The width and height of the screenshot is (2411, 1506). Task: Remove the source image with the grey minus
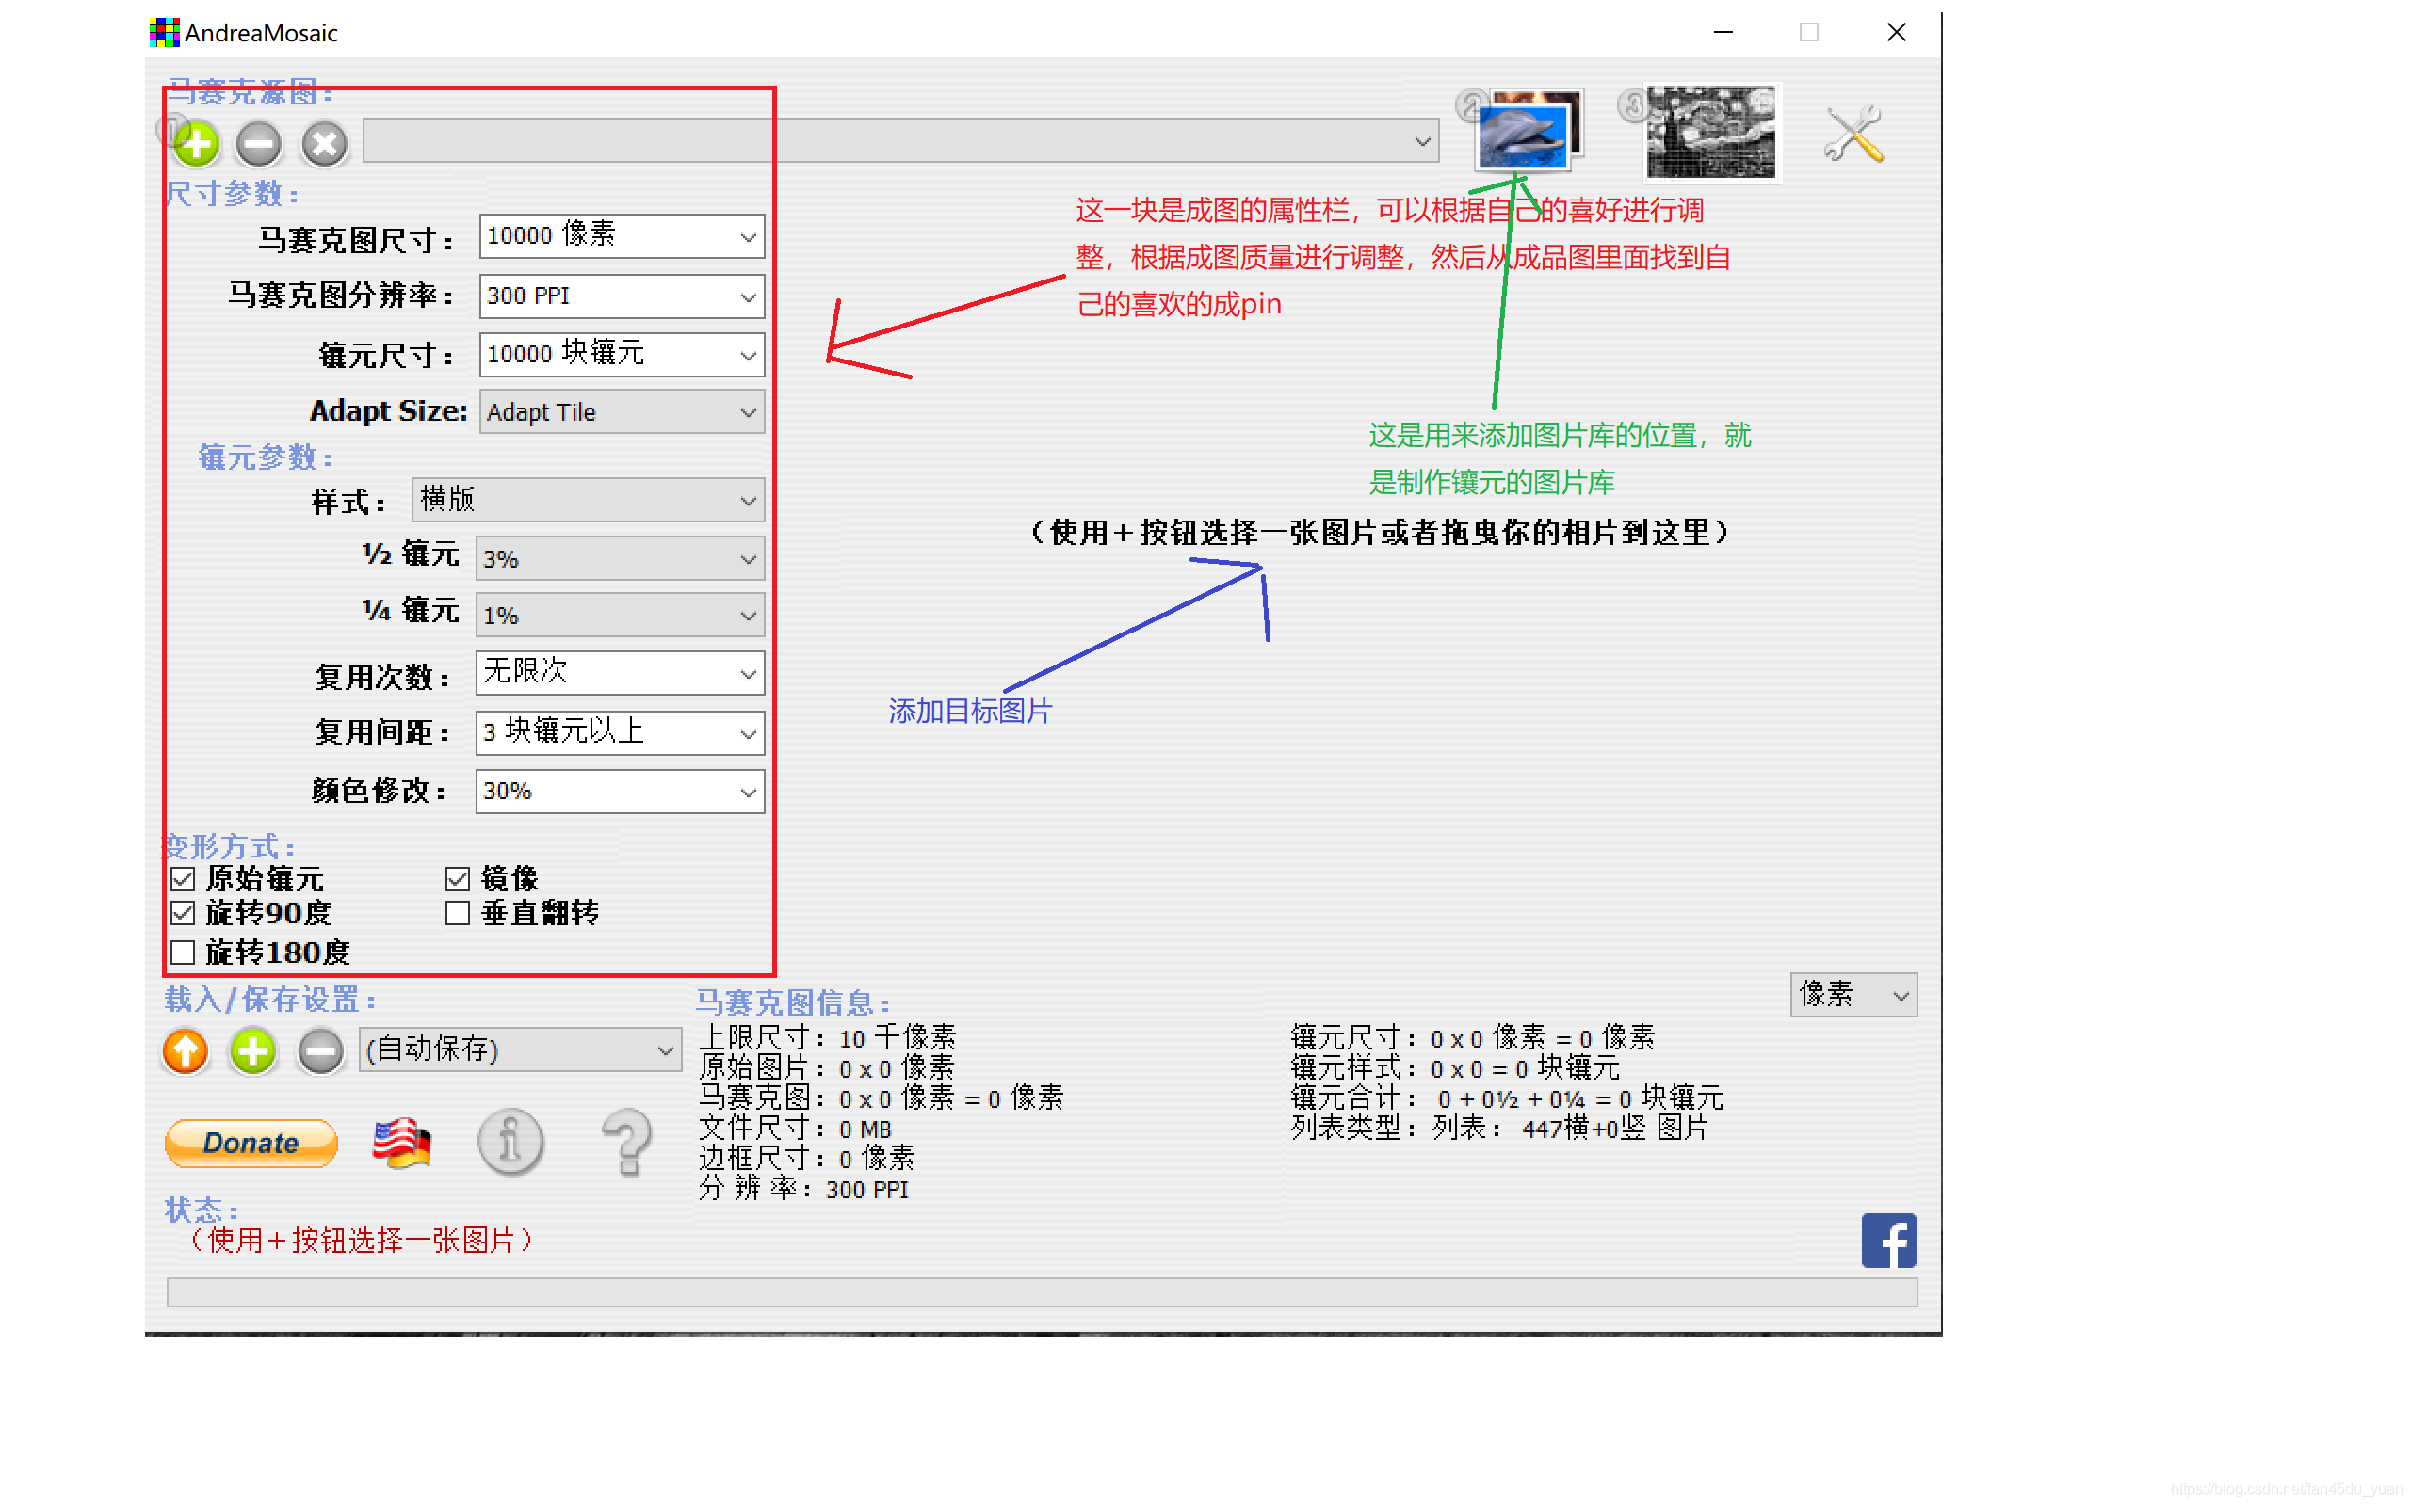(259, 144)
